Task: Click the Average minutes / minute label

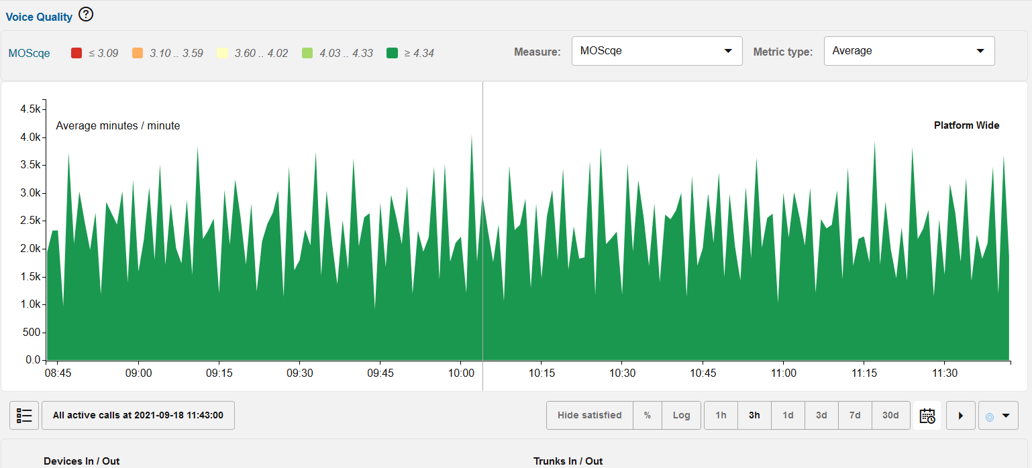Action: (x=118, y=125)
